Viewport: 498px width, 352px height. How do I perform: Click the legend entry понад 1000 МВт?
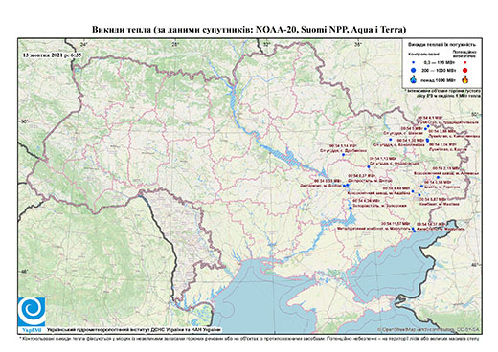tap(438, 79)
